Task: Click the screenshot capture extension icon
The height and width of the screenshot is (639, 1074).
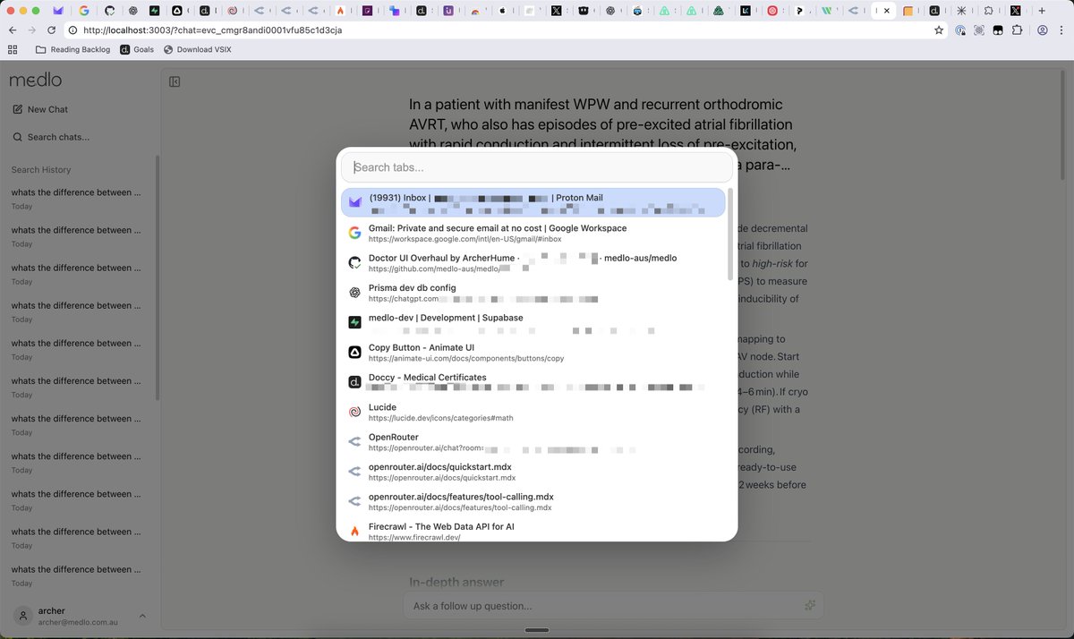Action: 979,30
